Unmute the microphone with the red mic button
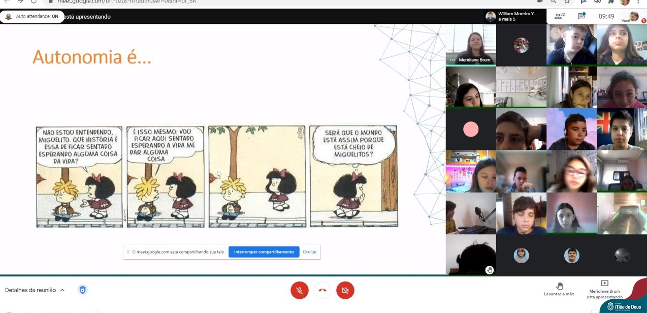 300,290
